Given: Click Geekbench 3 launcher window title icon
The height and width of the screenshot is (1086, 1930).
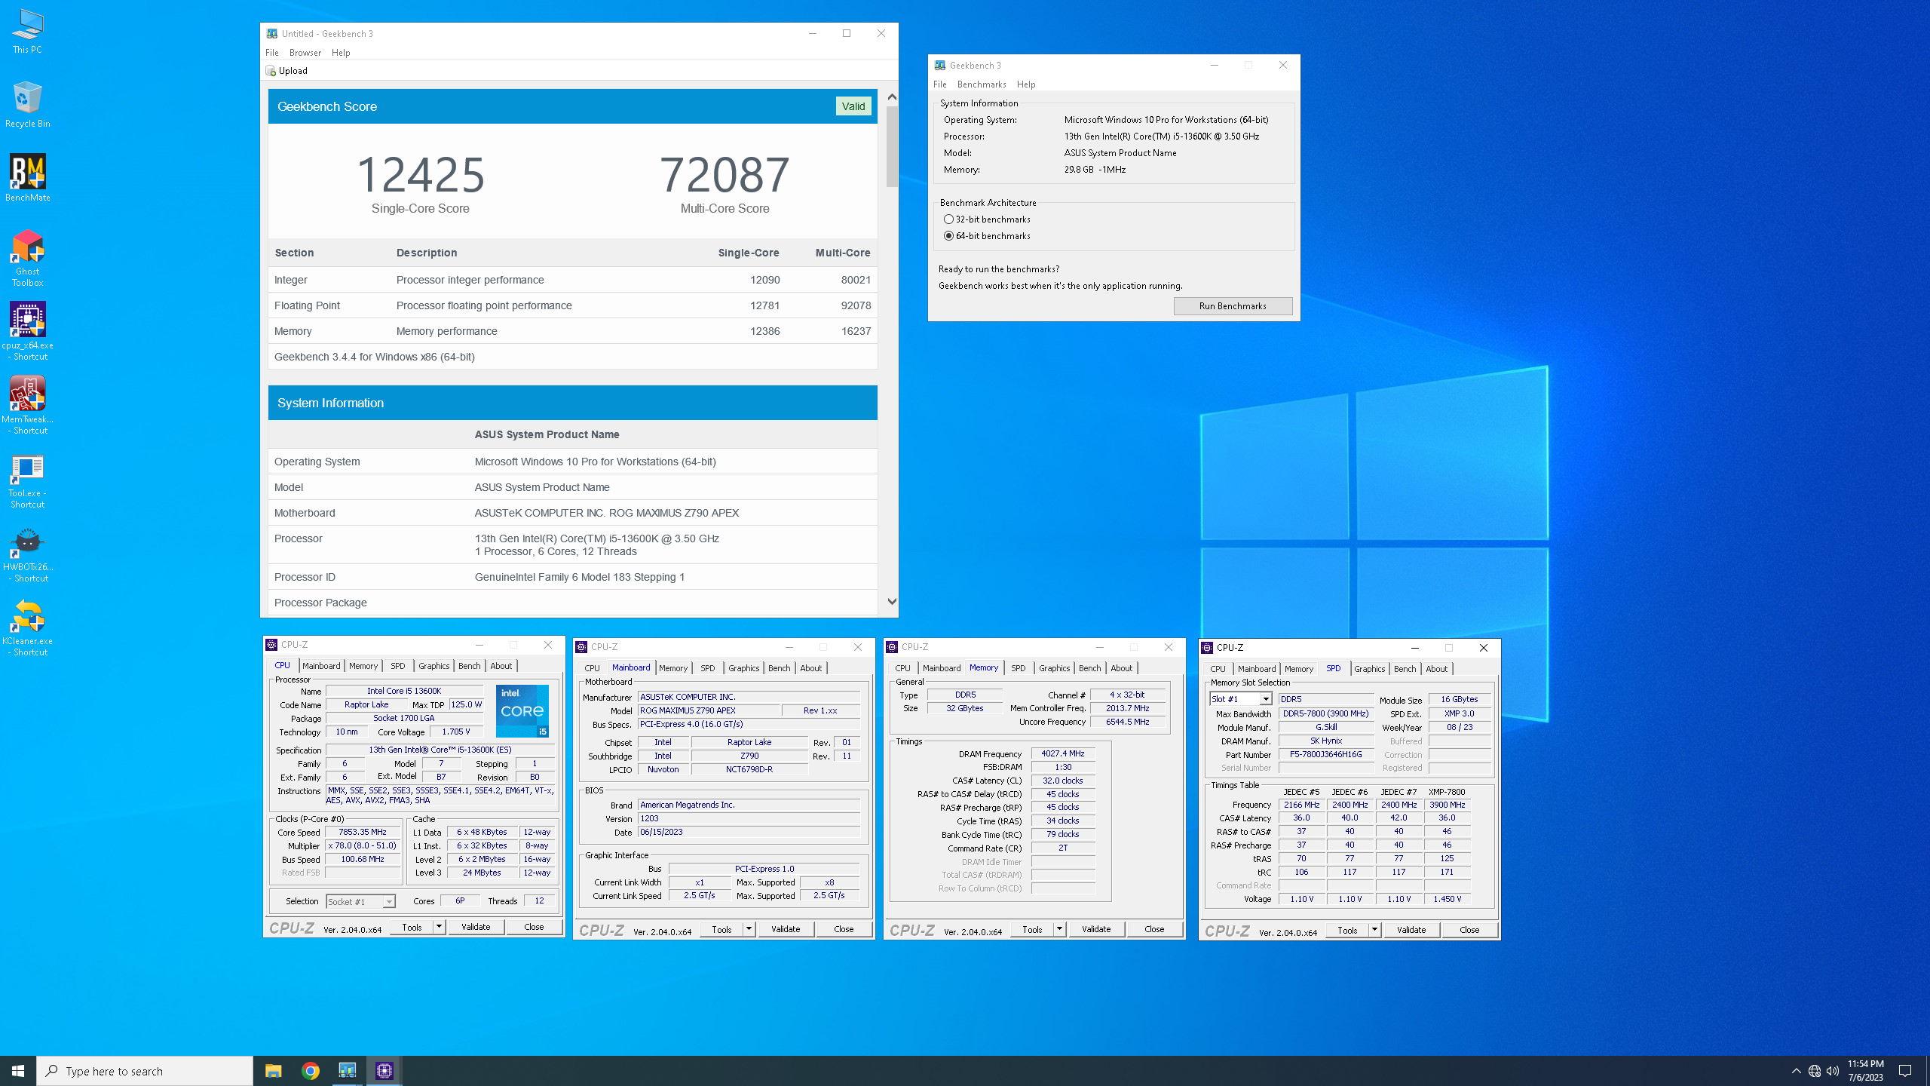Looking at the screenshot, I should 940,66.
